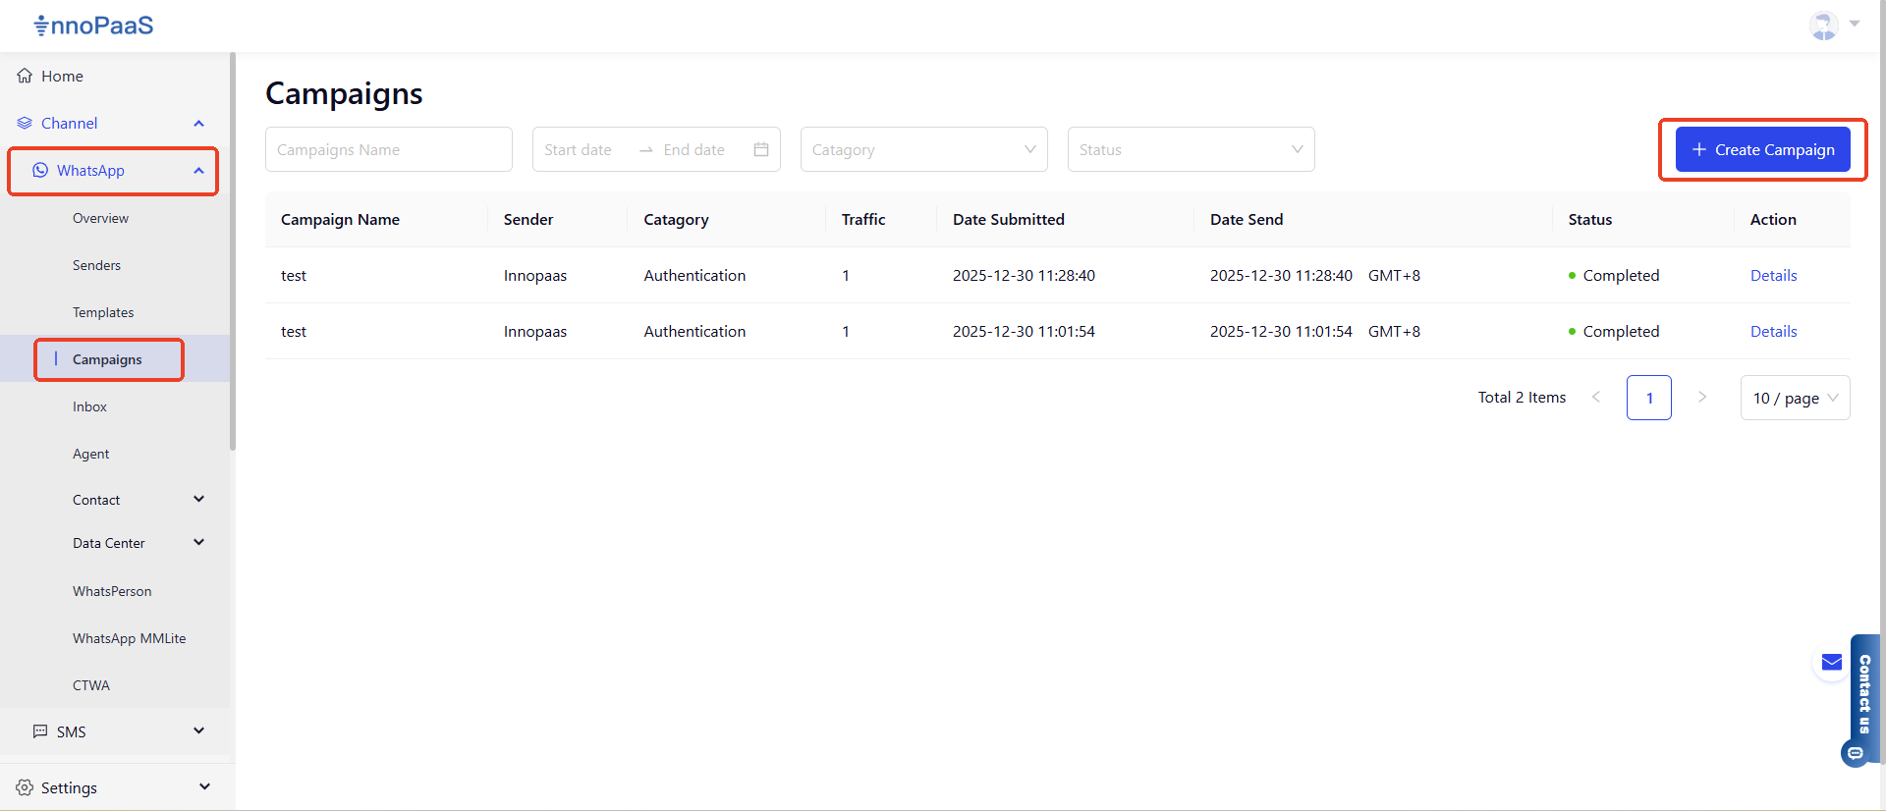Screen dimensions: 1886x811
Task: Go to previous page arrow
Action: 1596,398
